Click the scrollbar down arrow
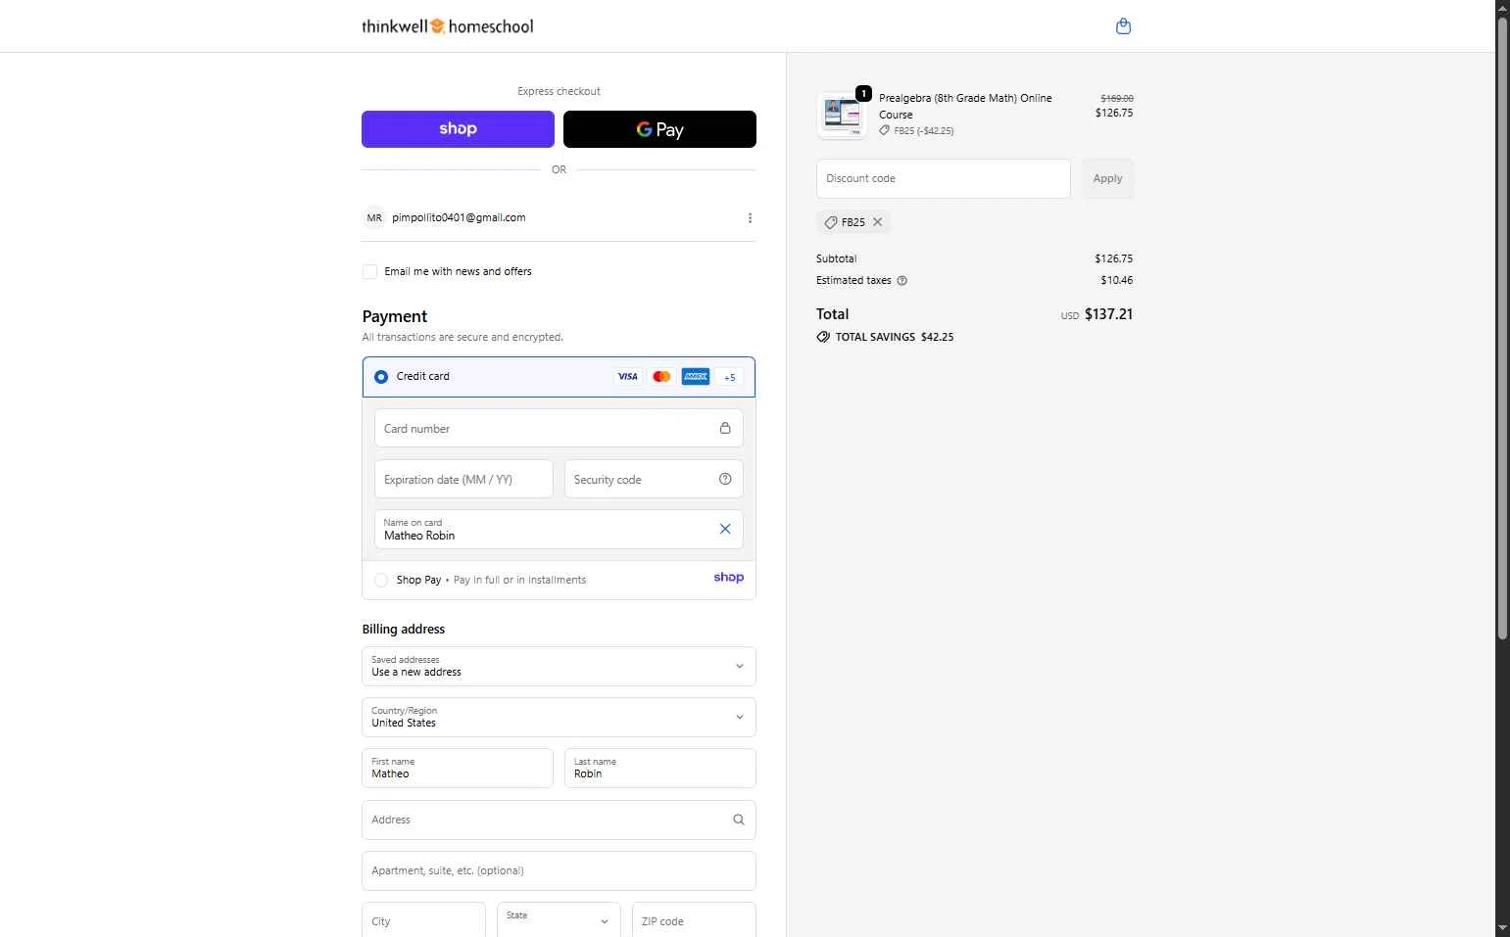 (x=1502, y=928)
